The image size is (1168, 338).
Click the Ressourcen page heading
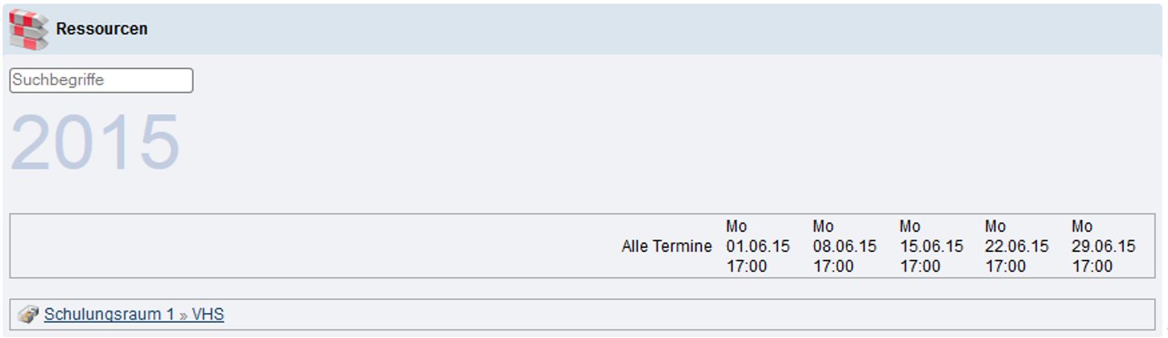(101, 29)
